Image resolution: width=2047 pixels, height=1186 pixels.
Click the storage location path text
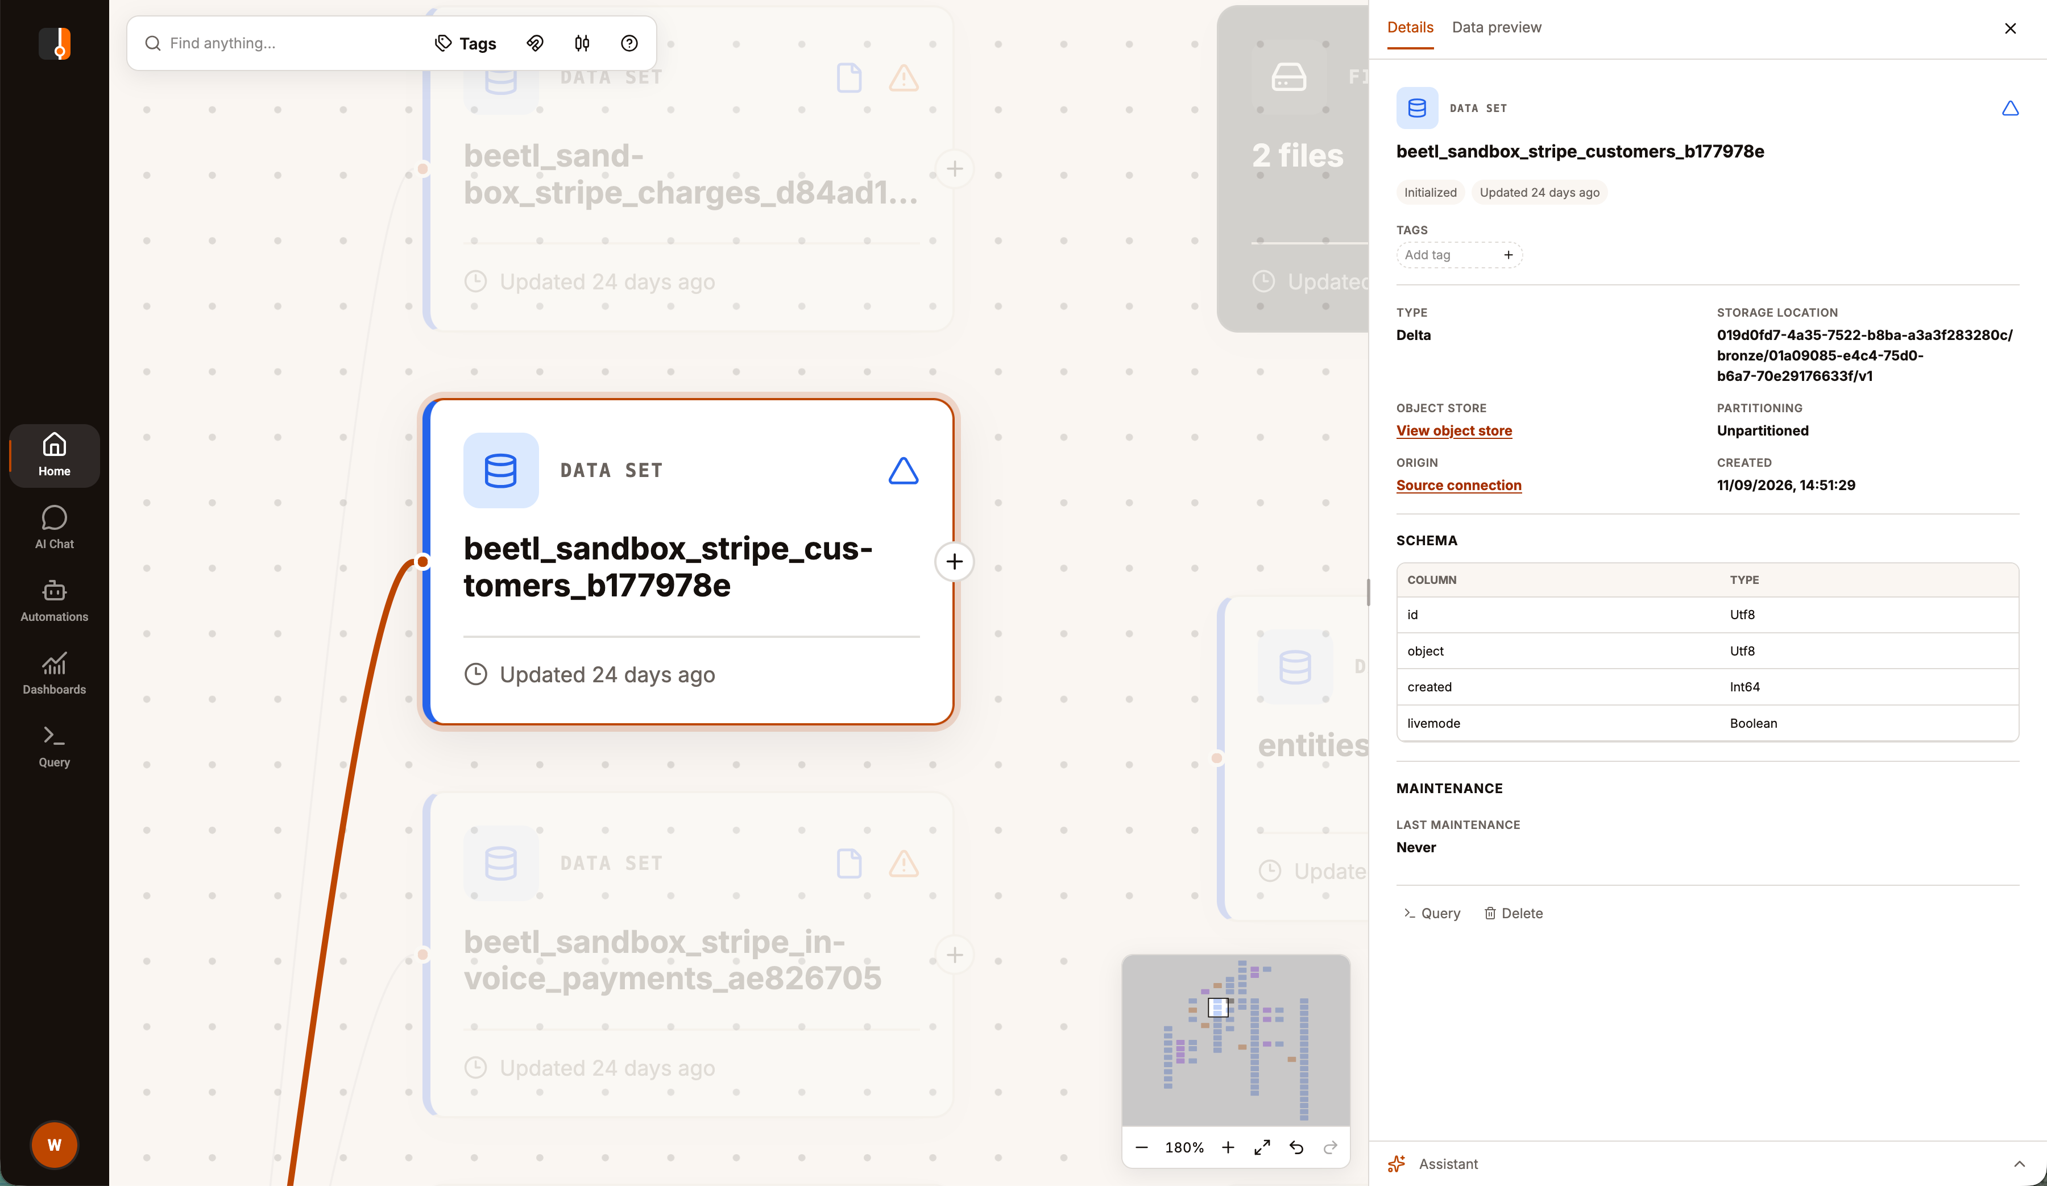pos(1864,355)
